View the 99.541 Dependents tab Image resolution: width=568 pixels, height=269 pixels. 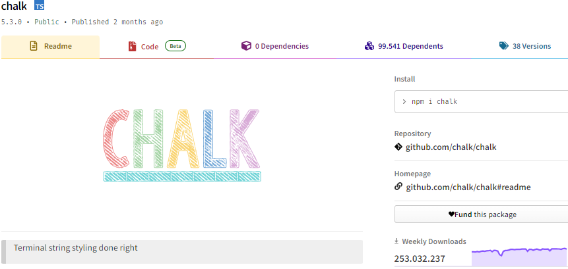click(x=404, y=47)
